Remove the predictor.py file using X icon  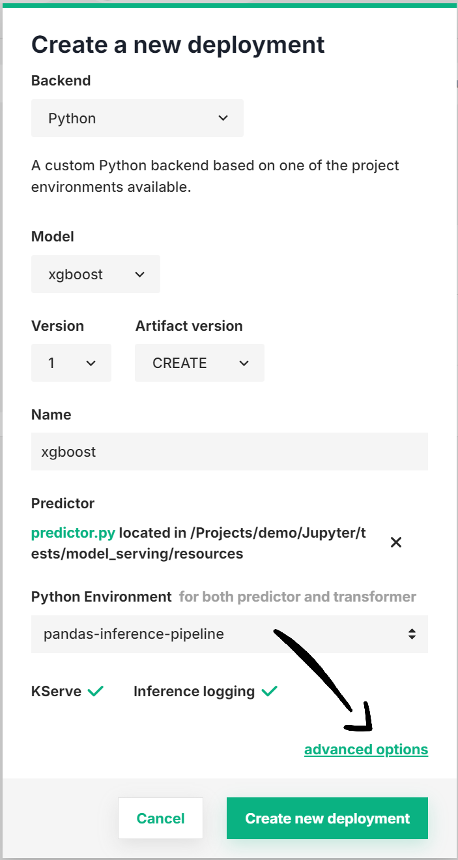[x=395, y=542]
